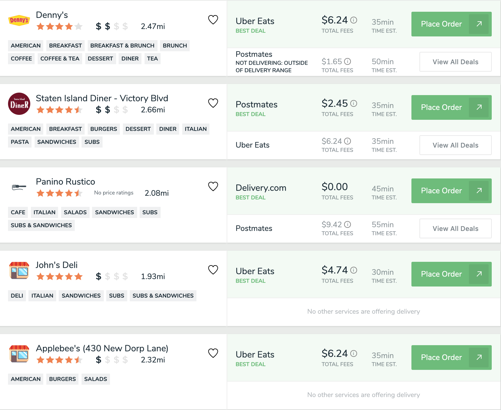501x410 pixels.
Task: Show fee info for Applebee's $6.24
Action: pos(354,354)
